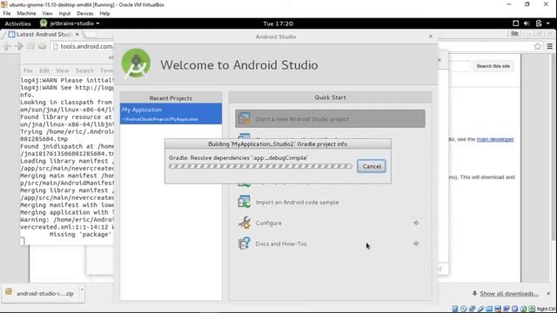Image resolution: width=557 pixels, height=313 pixels.
Task: Click Import an Android code sample
Action: pos(297,202)
